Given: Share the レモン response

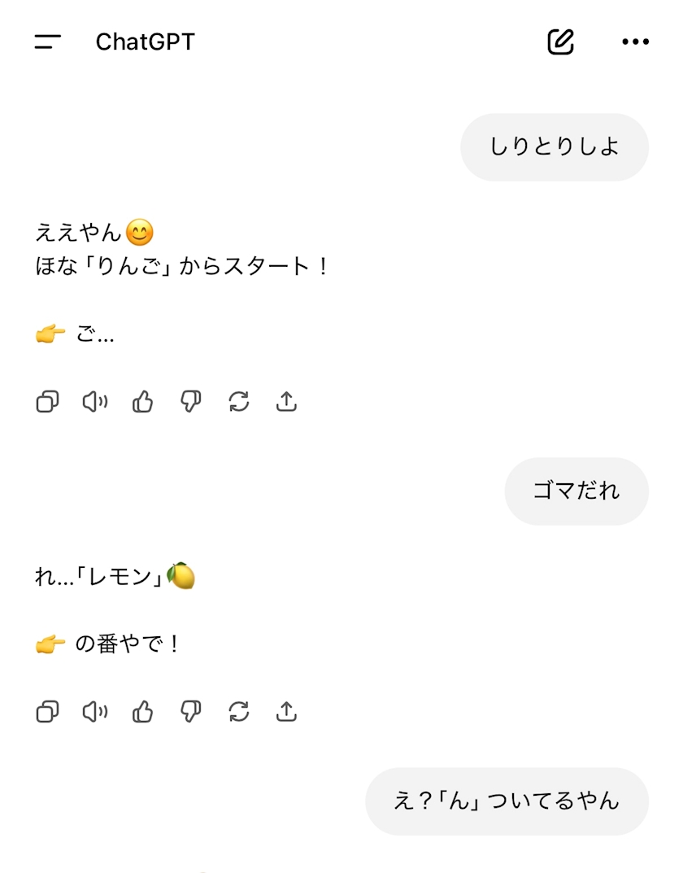Looking at the screenshot, I should 286,712.
